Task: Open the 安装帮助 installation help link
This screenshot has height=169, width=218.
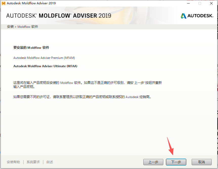Action: tap(13, 162)
